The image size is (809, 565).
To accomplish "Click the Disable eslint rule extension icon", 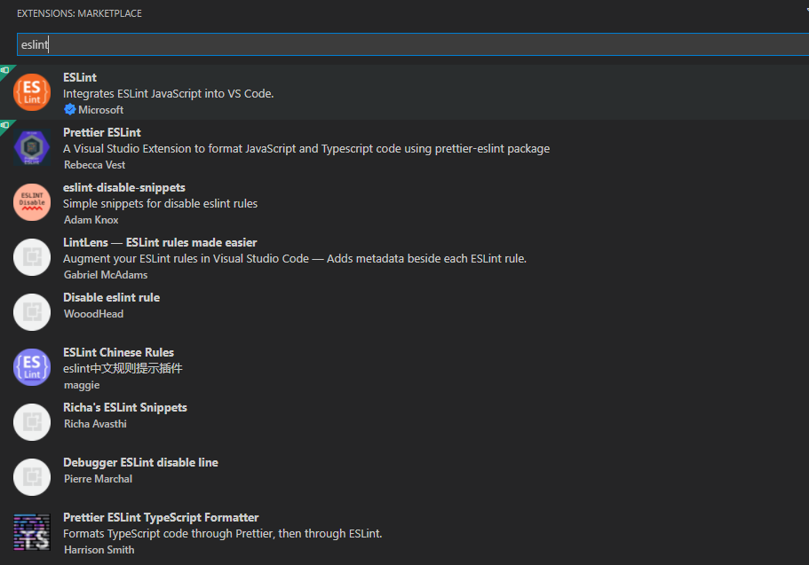I will pyautogui.click(x=32, y=311).
